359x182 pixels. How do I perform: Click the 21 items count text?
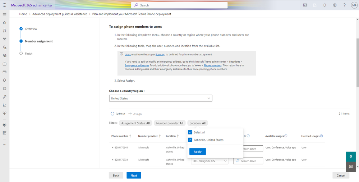point(344,113)
